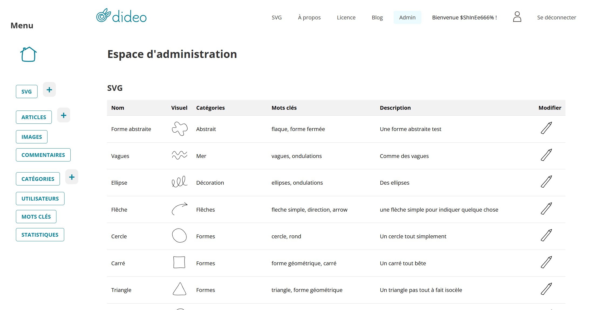The height and width of the screenshot is (310, 593).
Task: Open the Blog page
Action: click(377, 18)
